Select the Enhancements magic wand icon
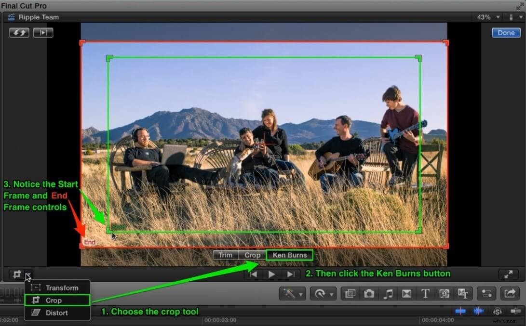The height and width of the screenshot is (326, 526). point(289,293)
